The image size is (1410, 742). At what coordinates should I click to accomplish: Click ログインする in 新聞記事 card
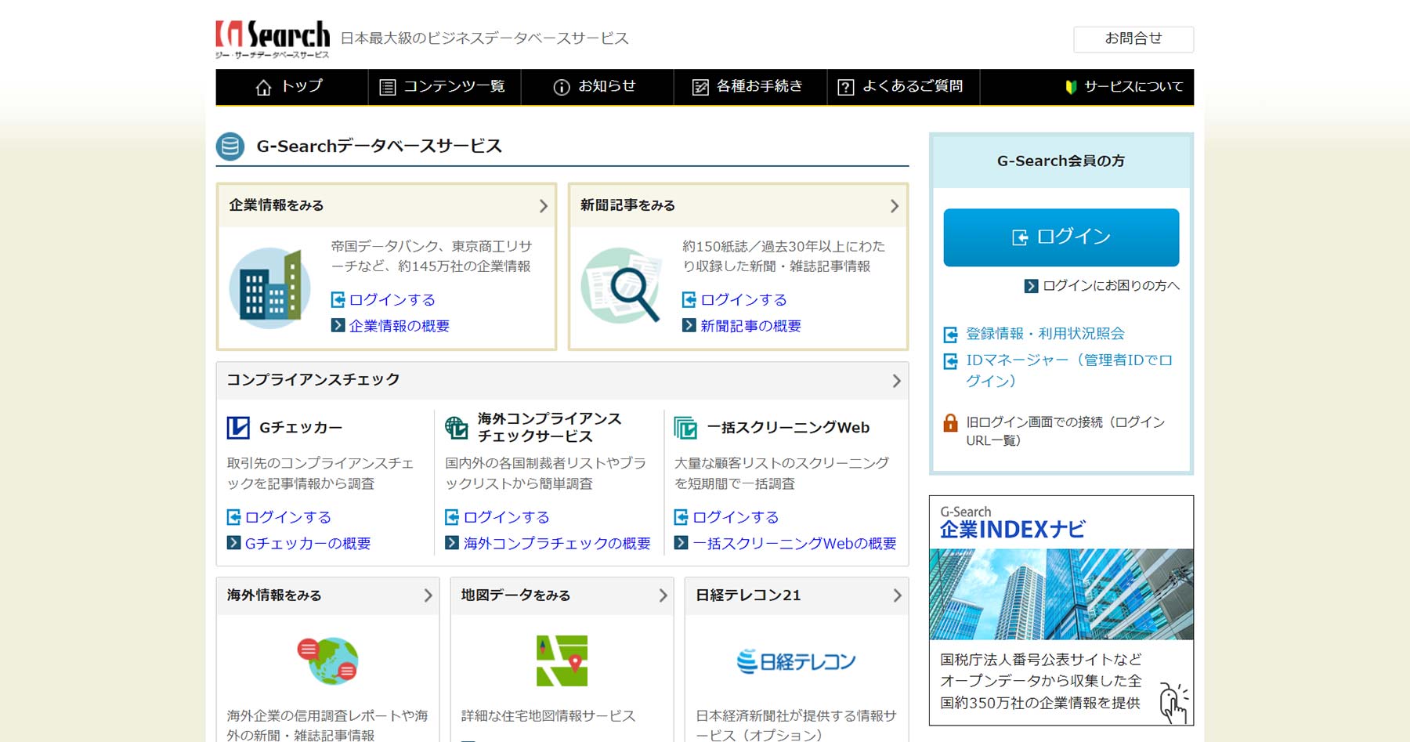[743, 299]
